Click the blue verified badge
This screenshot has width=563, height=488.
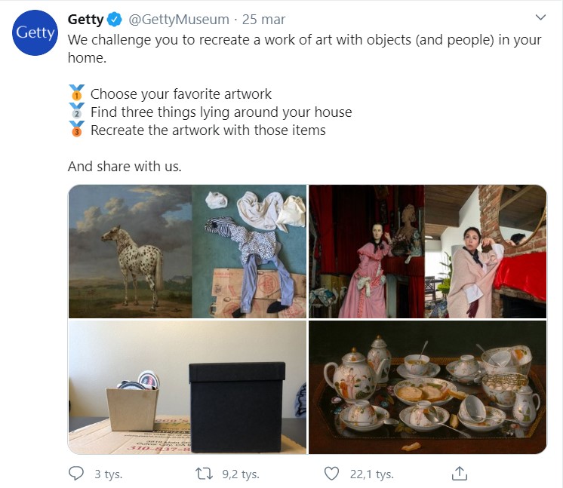pos(115,20)
